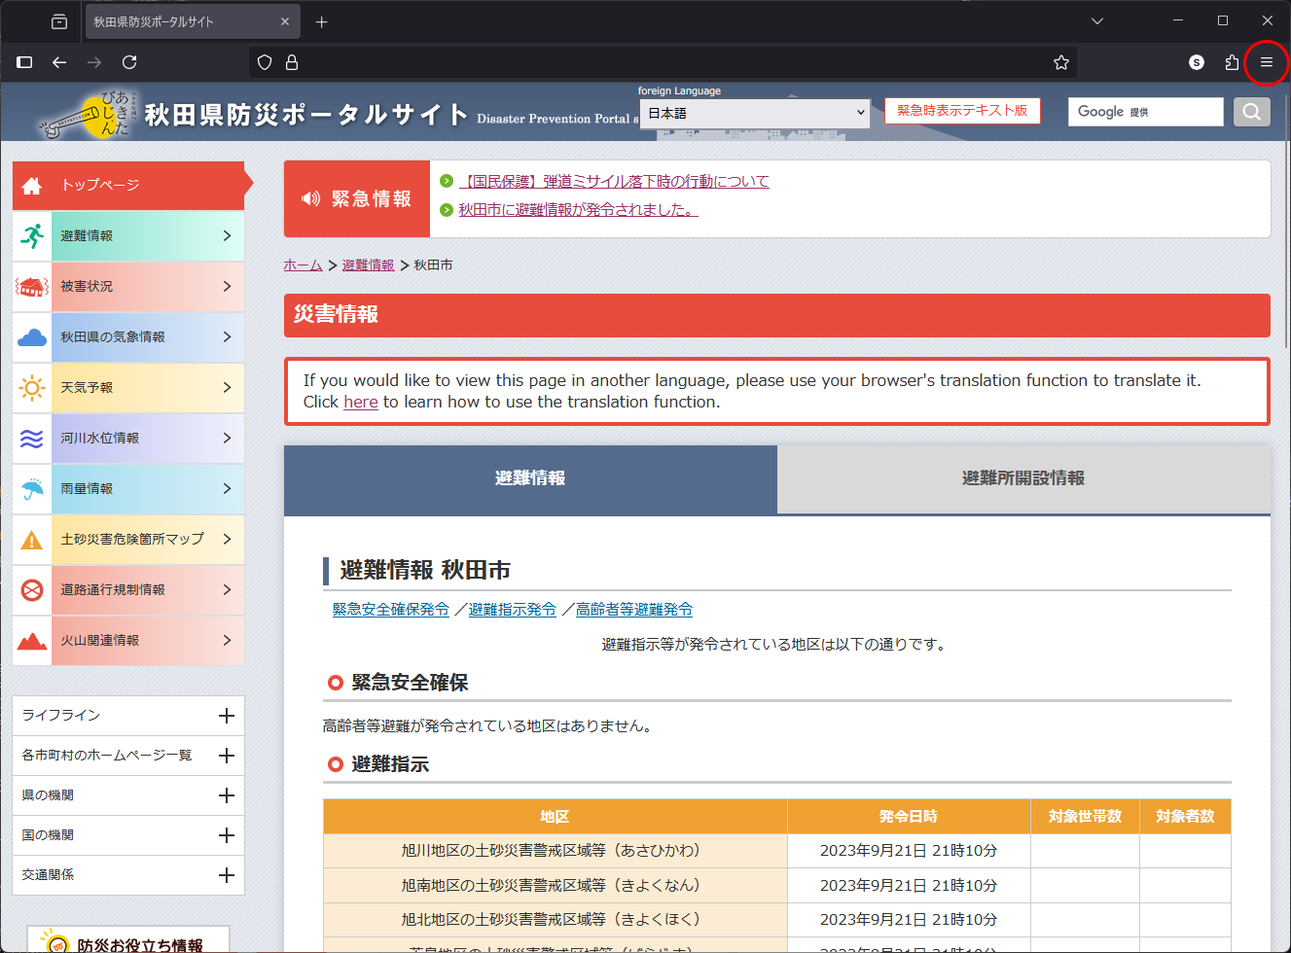Jump to 避難指示発令 anchor link
The height and width of the screenshot is (953, 1291).
pos(512,610)
